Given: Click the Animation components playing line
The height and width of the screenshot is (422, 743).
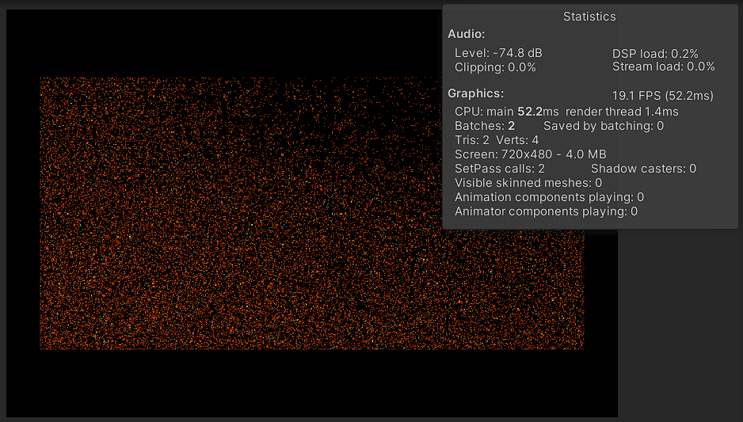Looking at the screenshot, I should [549, 197].
